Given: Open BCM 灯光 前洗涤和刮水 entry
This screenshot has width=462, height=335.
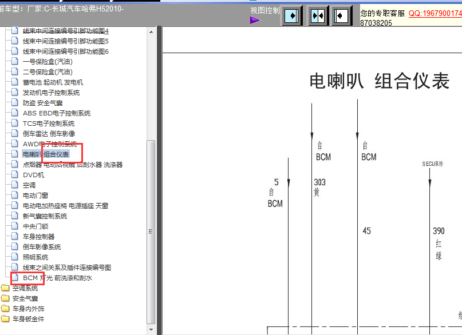Looking at the screenshot, I should [x=57, y=278].
